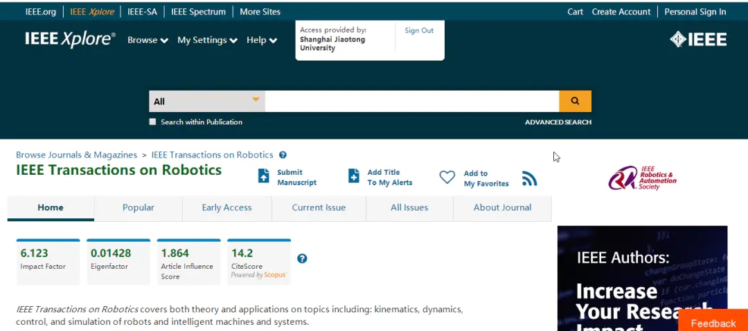Select the Home tab
This screenshot has width=748, height=331.
pyautogui.click(x=51, y=207)
